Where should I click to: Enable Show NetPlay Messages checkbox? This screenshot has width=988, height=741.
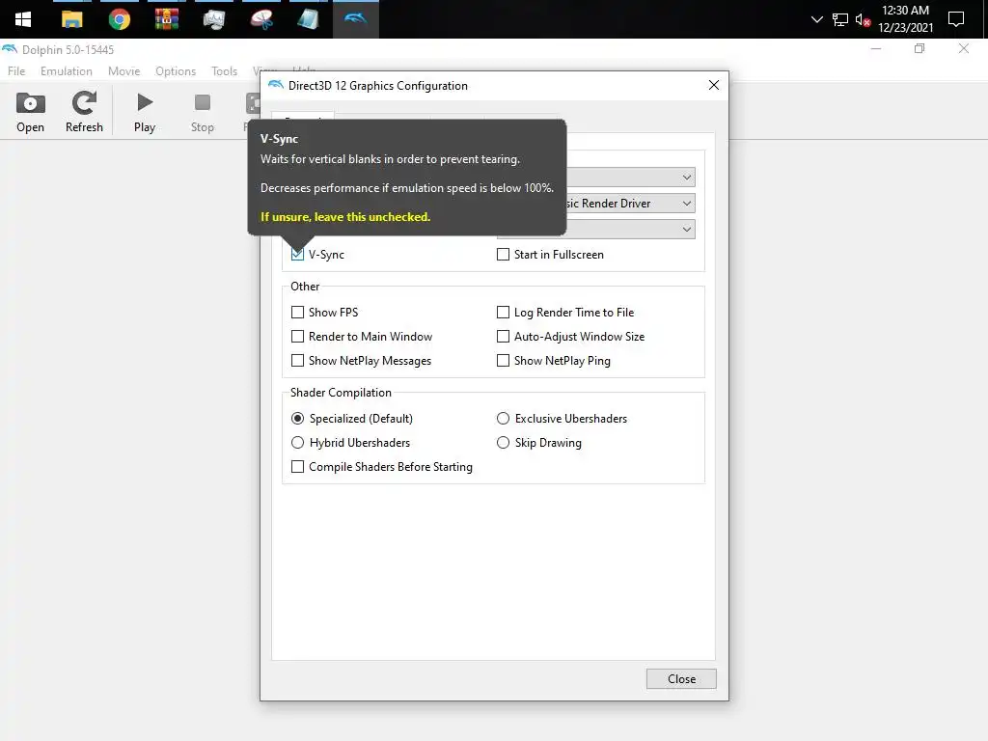(297, 361)
